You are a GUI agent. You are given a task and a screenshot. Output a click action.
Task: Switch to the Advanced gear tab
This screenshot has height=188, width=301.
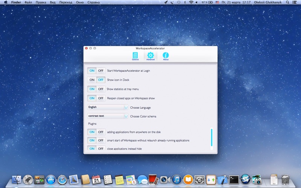[150, 56]
